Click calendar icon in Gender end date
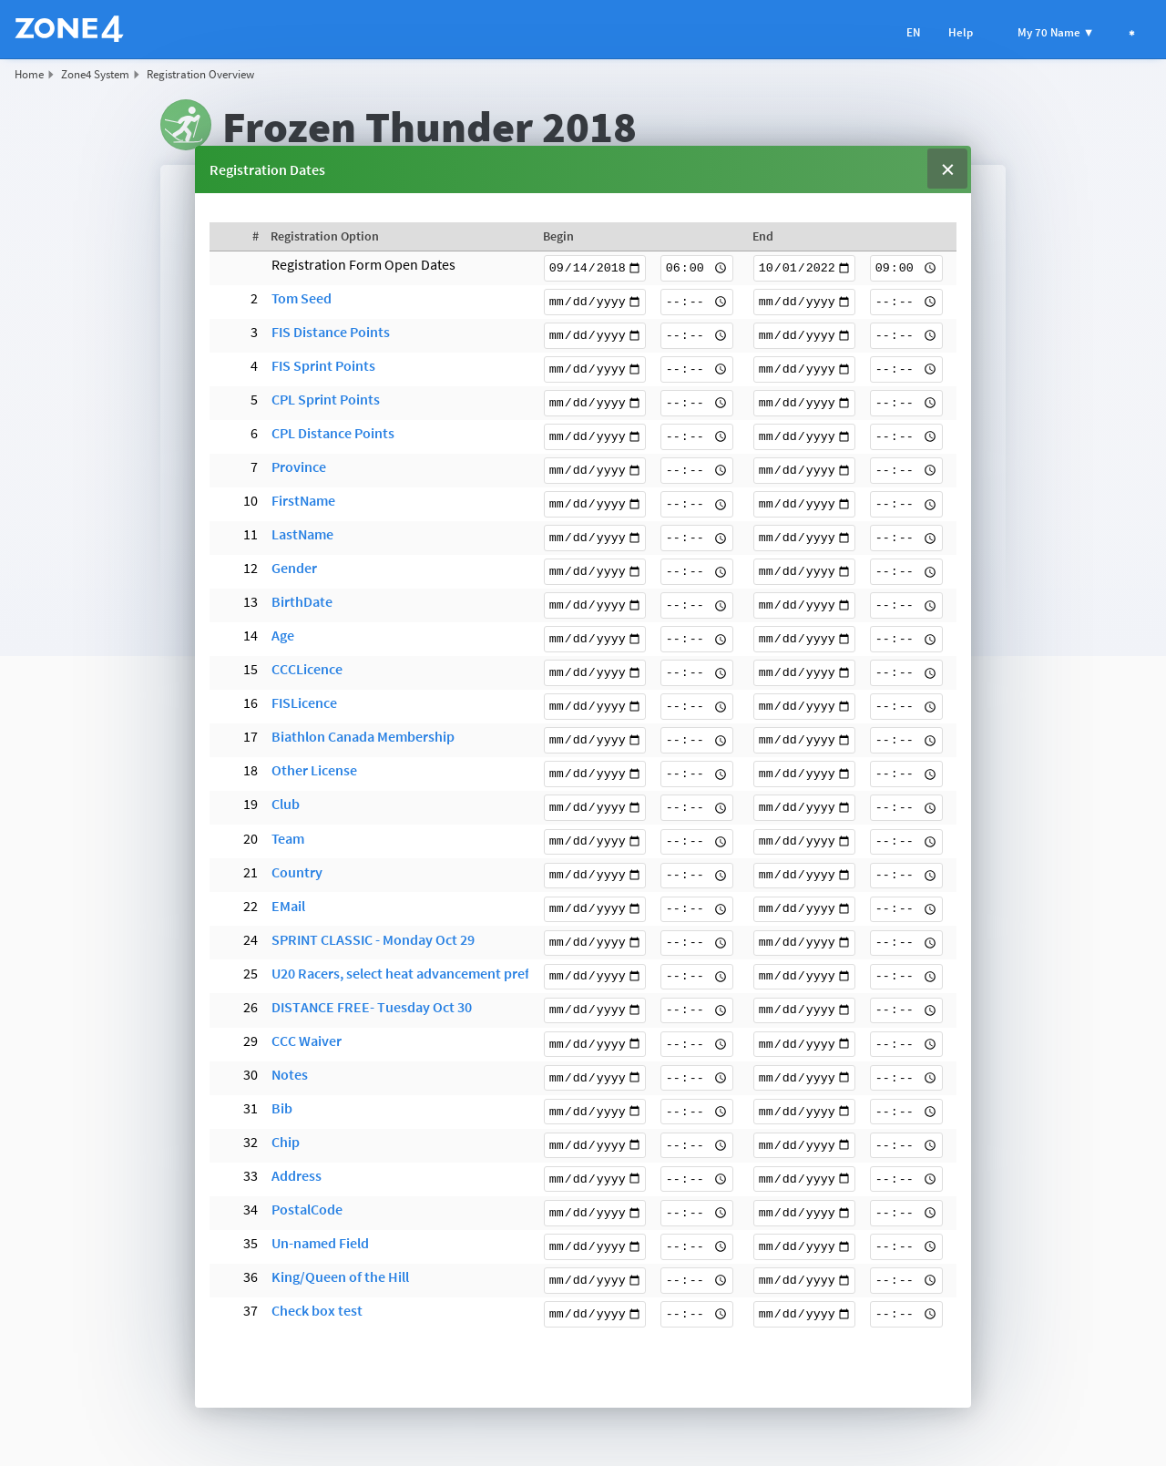This screenshot has height=1466, width=1166. point(844,571)
